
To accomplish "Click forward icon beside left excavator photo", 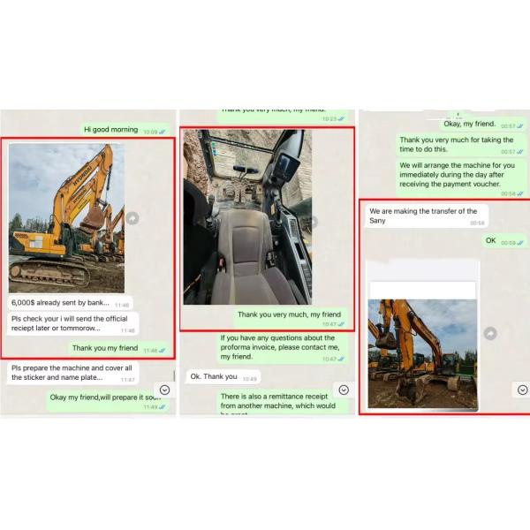I will tap(132, 218).
